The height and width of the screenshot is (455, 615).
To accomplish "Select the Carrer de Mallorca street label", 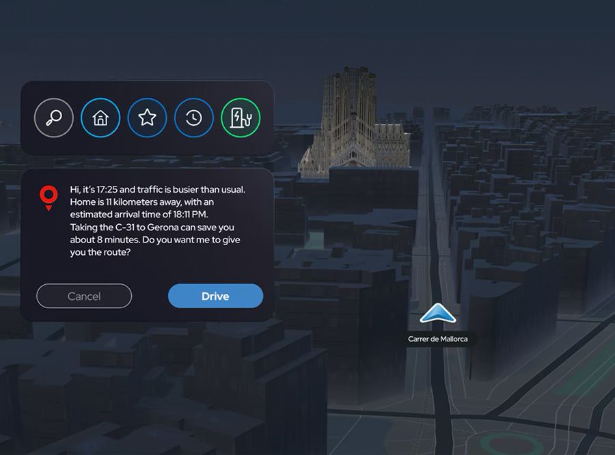I will point(438,339).
